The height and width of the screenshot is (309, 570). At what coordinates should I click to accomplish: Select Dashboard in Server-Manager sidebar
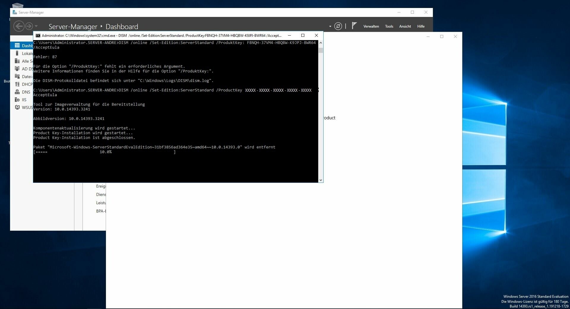[22, 45]
